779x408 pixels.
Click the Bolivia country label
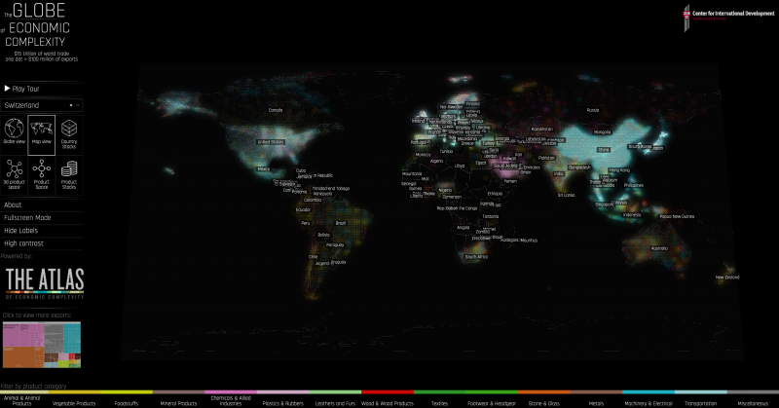coord(324,235)
